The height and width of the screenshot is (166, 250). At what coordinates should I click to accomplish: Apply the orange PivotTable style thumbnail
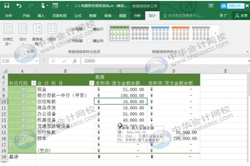pyautogui.click(x=181, y=33)
